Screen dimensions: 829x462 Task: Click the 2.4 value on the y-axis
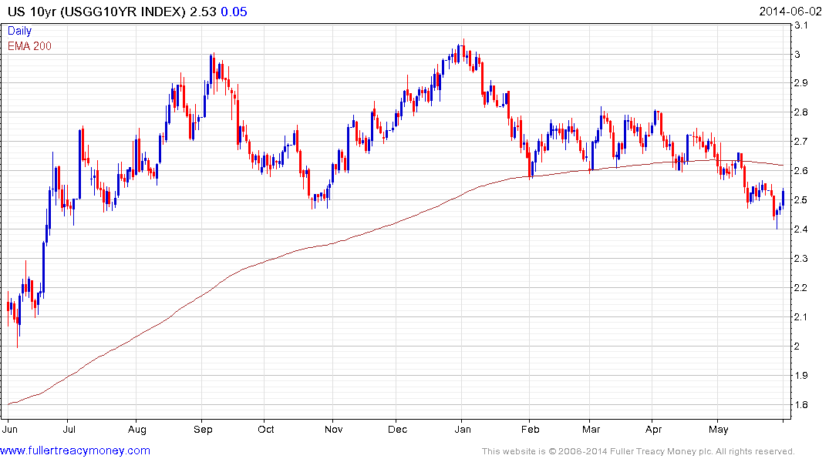(801, 229)
